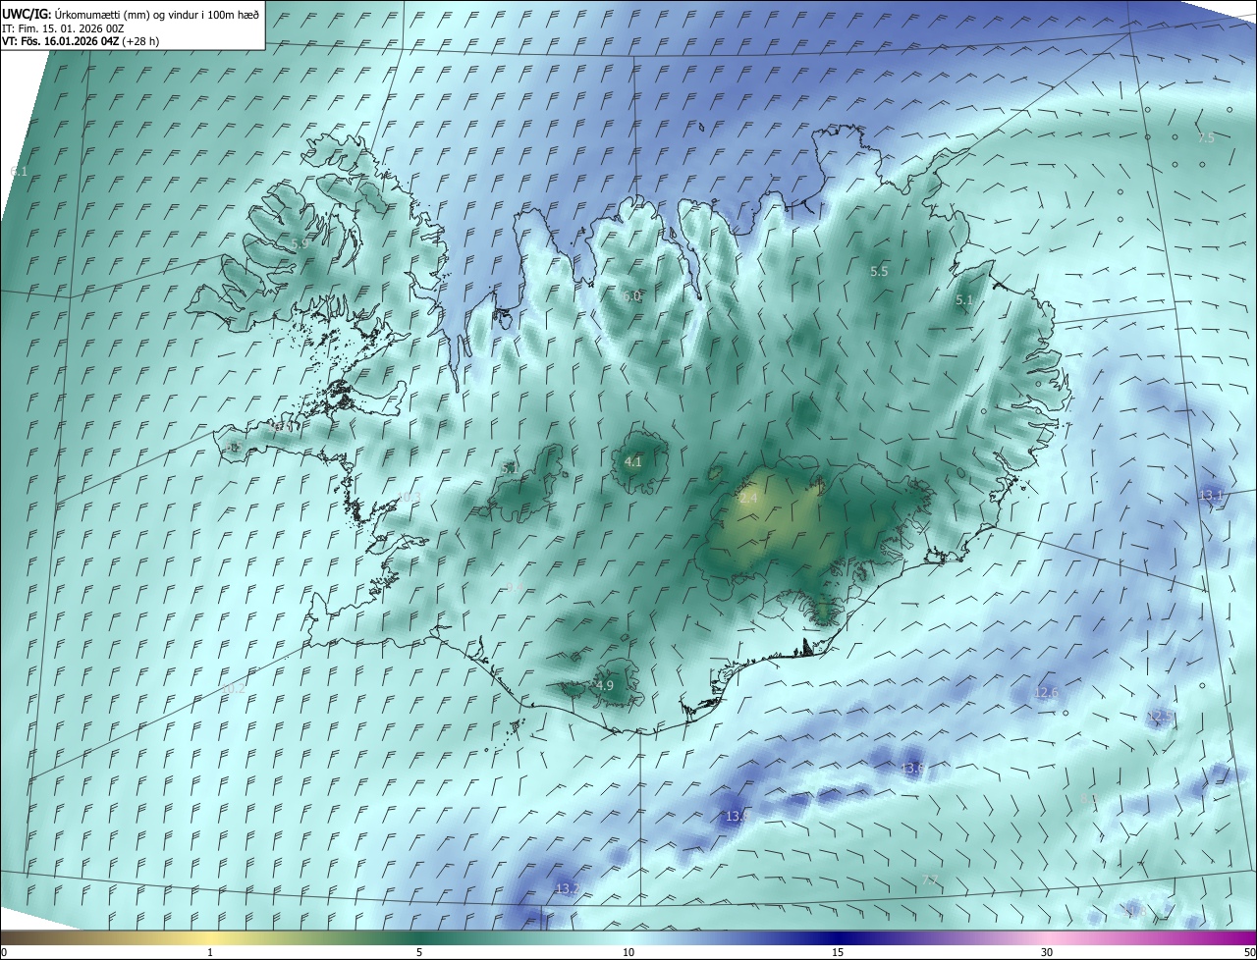Click the 4.1 precipitation value label
The image size is (1257, 960).
click(633, 461)
